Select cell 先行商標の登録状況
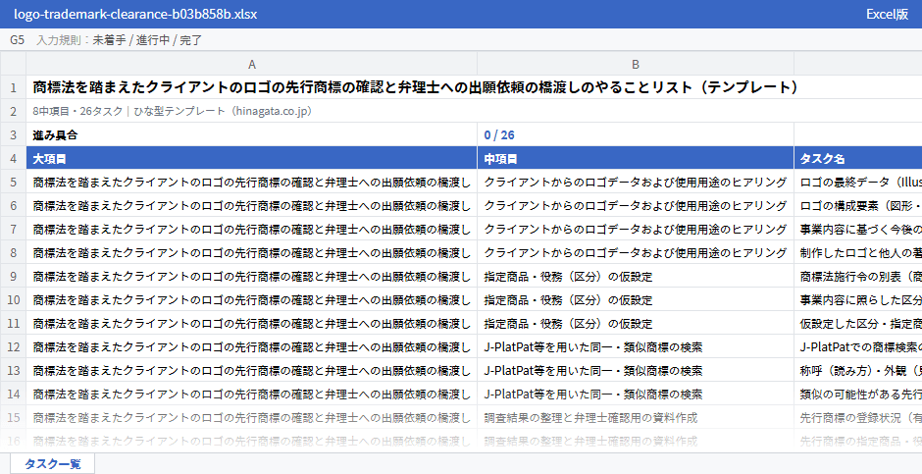The width and height of the screenshot is (922, 474). coord(858,417)
